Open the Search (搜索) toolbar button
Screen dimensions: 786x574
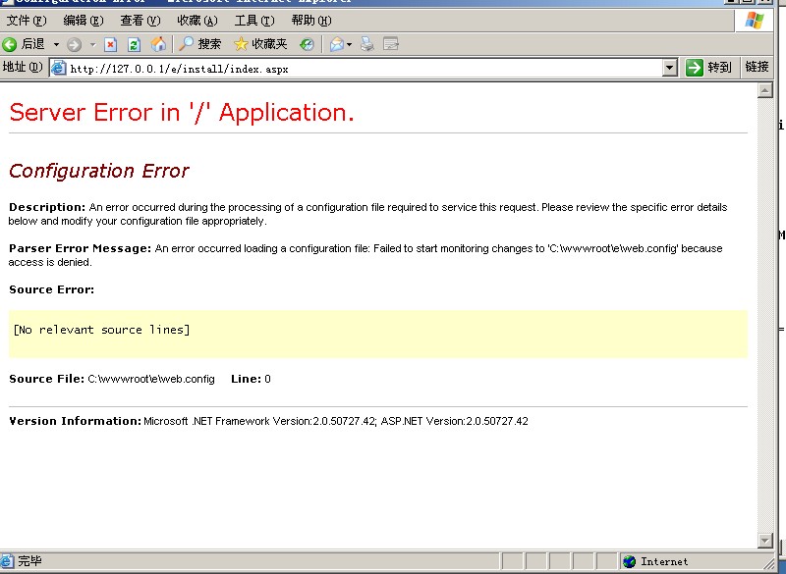click(199, 44)
